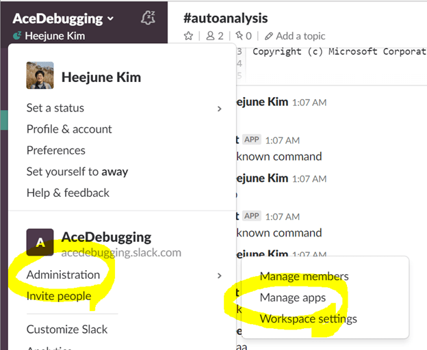Open Workspace settings
The width and height of the screenshot is (427, 350).
pyautogui.click(x=308, y=319)
